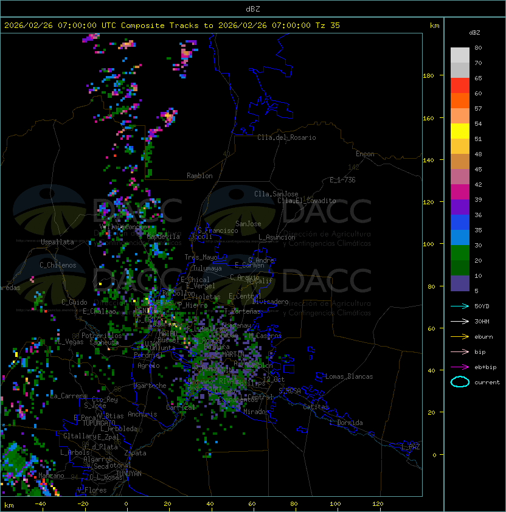Click the E_Challao map label
Viewport: 506px width, 512px height.
99,311
